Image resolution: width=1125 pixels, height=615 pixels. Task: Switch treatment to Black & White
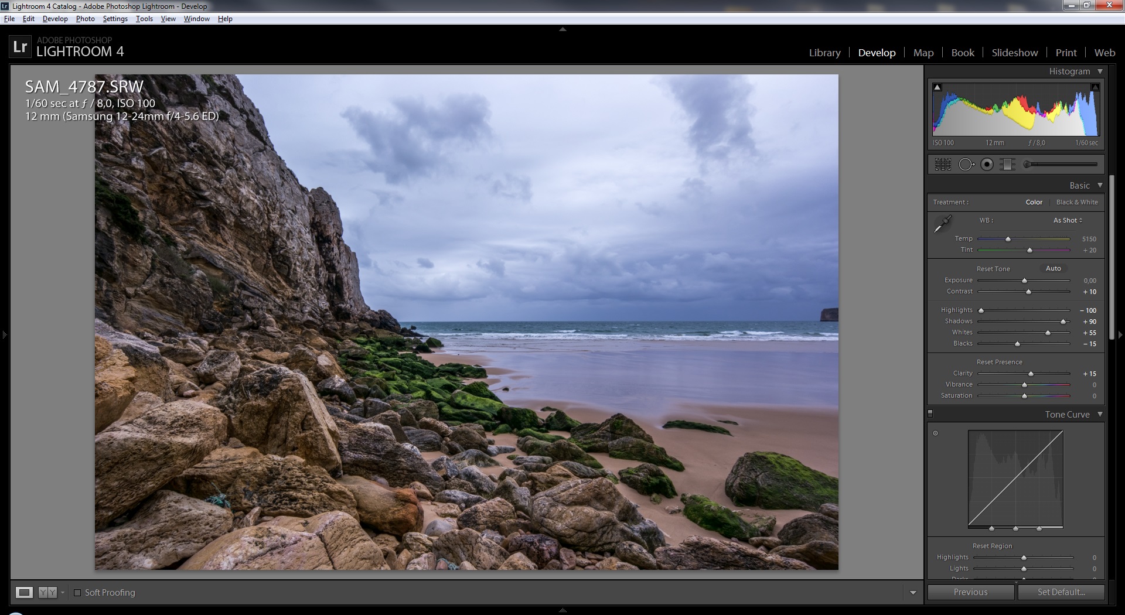(1076, 202)
